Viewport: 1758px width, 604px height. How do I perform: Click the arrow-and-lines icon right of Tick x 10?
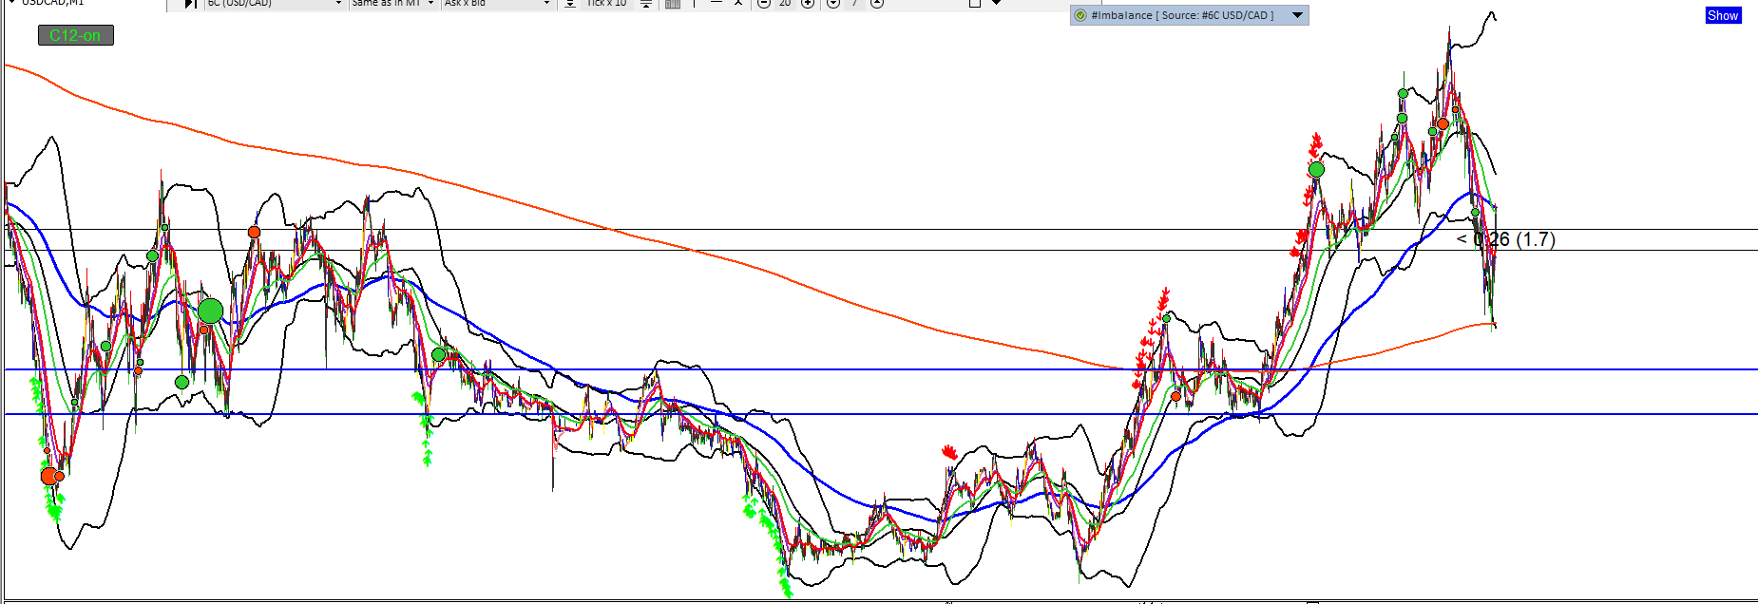click(646, 4)
